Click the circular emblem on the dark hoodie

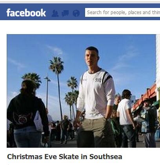[22, 119]
